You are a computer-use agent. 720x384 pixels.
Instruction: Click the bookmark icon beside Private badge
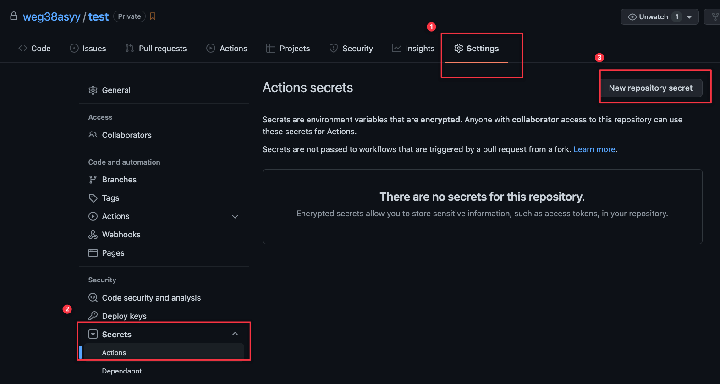click(153, 16)
